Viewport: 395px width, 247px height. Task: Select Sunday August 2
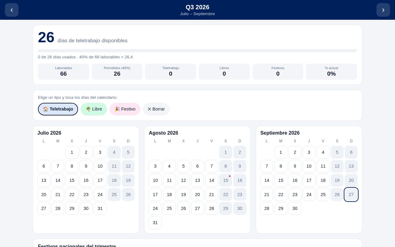(x=240, y=152)
